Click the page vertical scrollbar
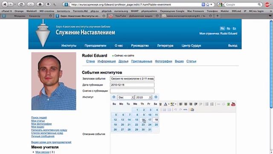 [x=271, y=64]
